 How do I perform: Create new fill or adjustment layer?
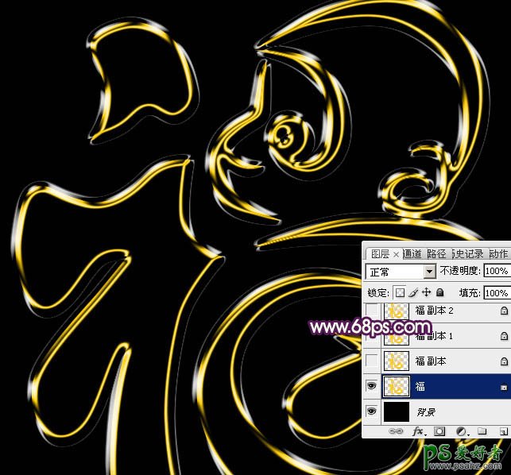coord(460,431)
